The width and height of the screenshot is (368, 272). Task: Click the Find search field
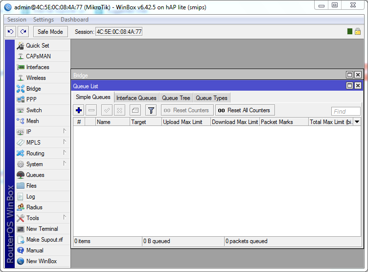click(345, 111)
